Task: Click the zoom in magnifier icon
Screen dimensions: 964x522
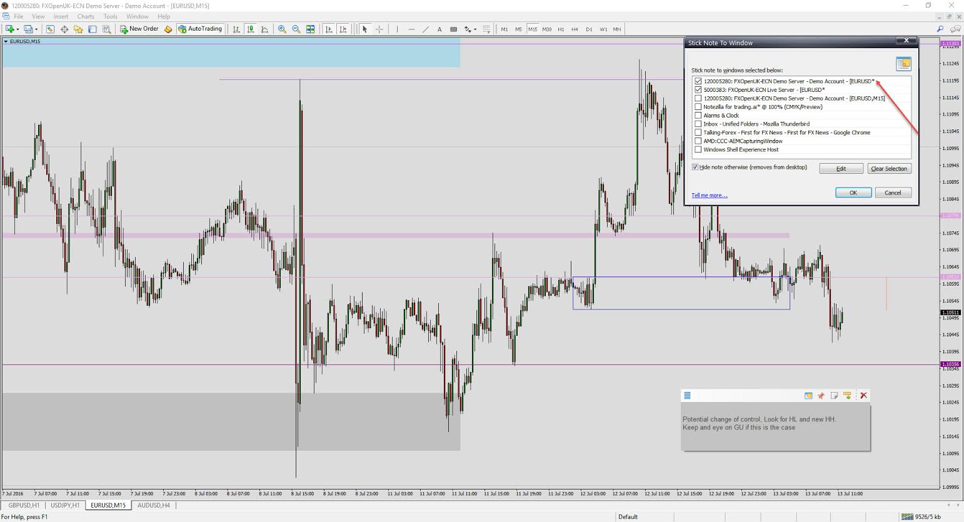Action: 282,29
